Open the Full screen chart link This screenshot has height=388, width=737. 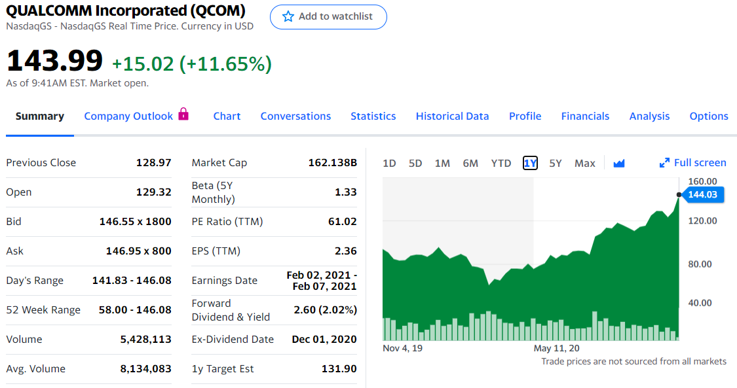[693, 163]
